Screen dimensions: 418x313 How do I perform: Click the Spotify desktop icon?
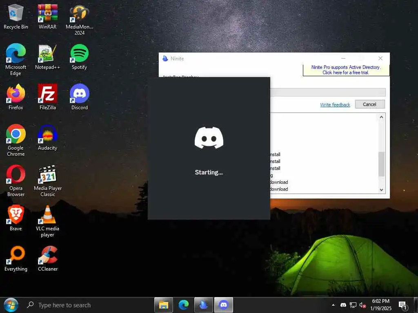80,57
